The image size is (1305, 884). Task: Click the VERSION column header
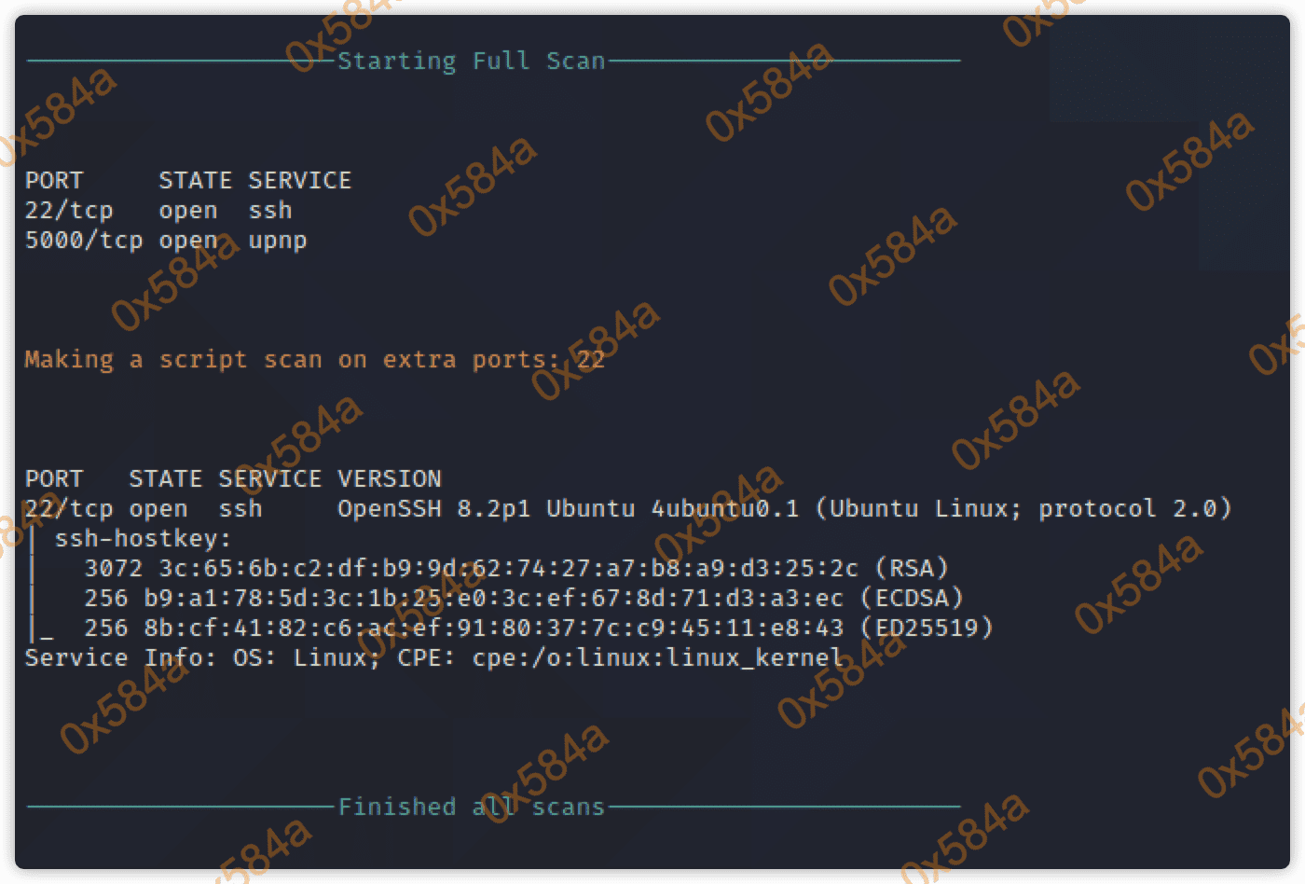pos(389,479)
